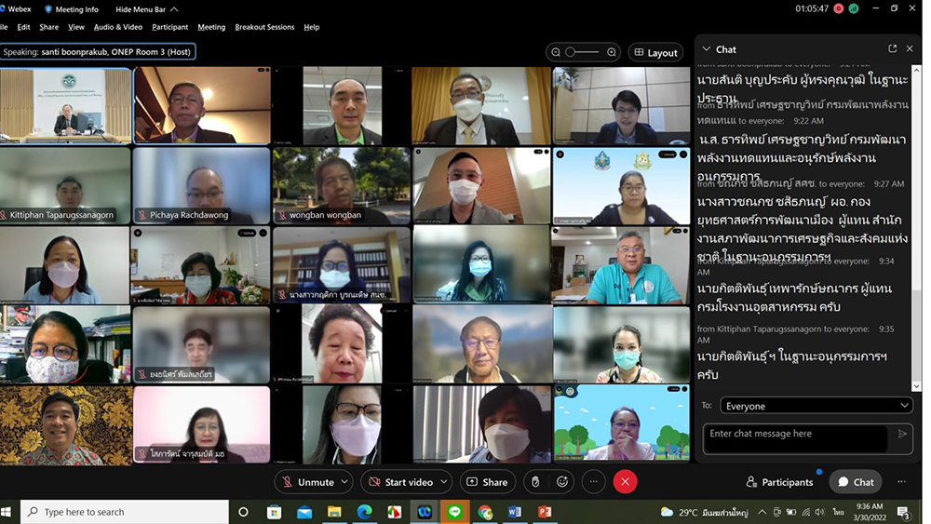
Task: Click Meeting Info label
Action: tap(76, 9)
